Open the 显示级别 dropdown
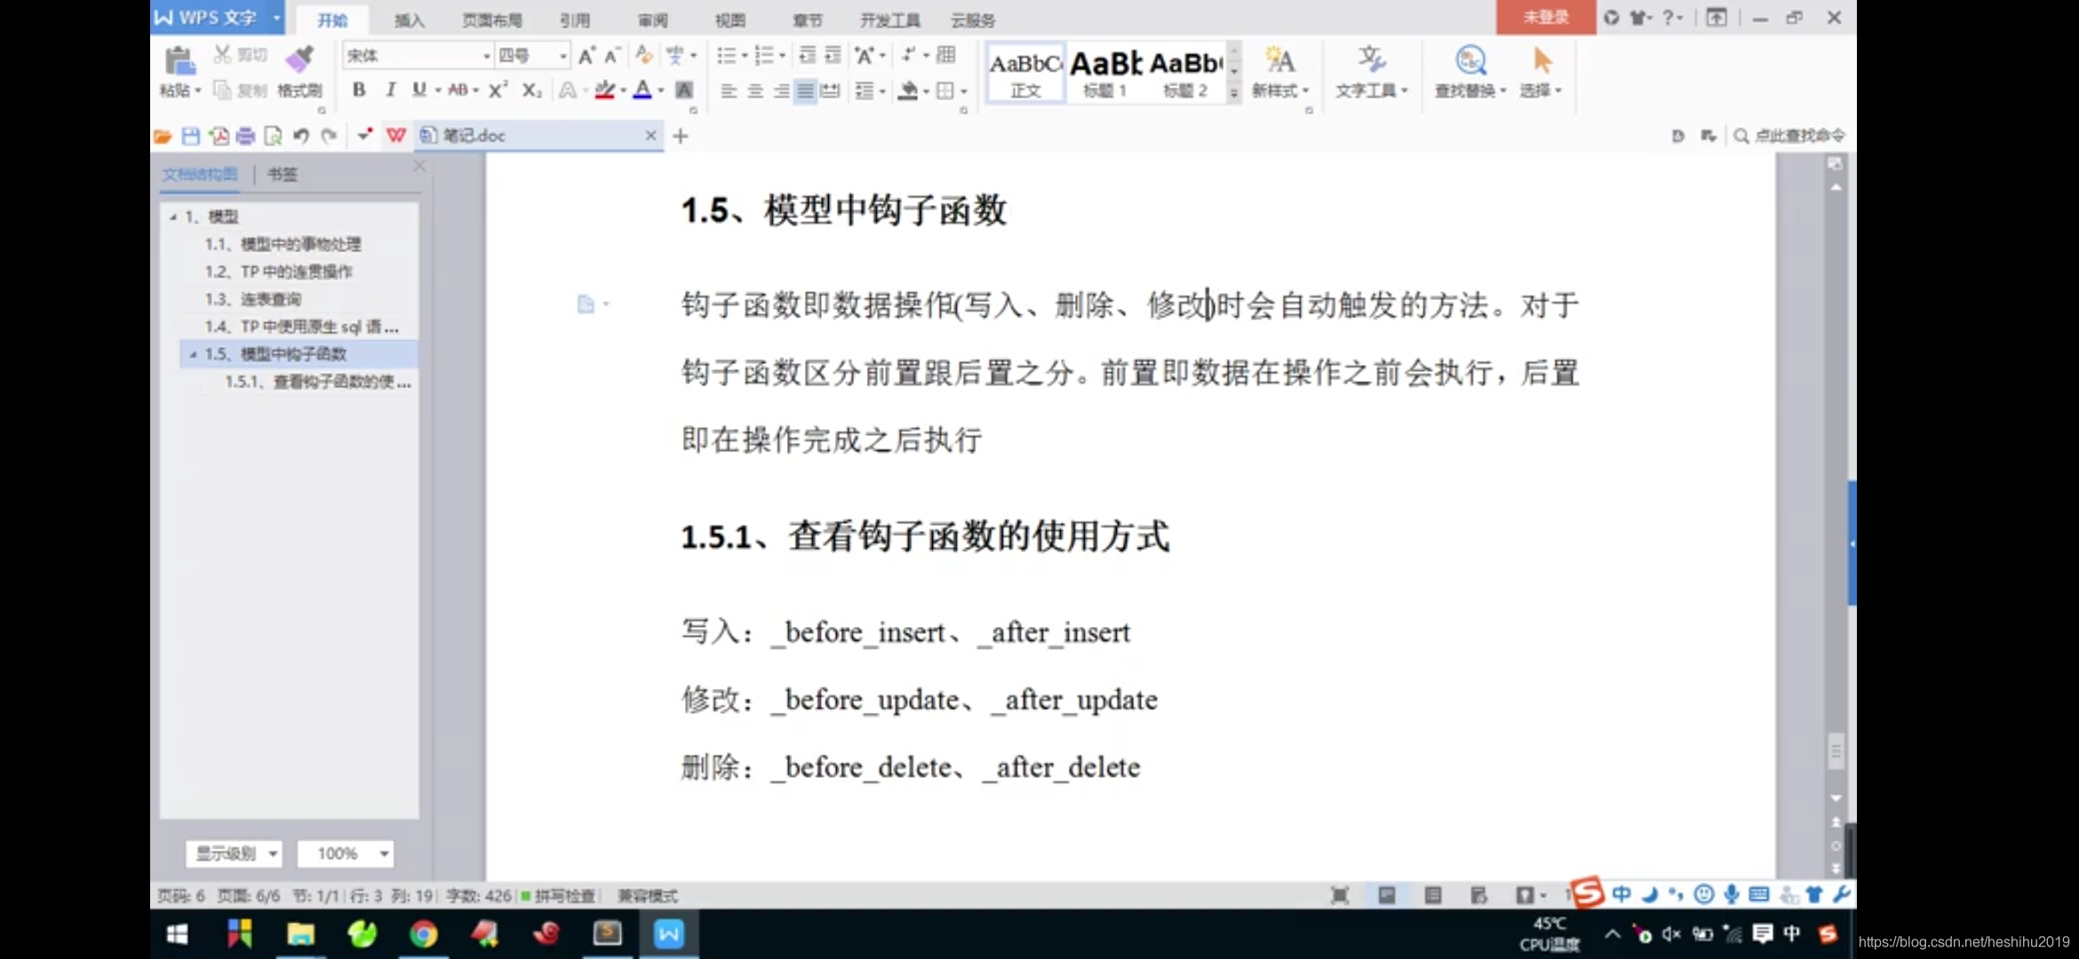The height and width of the screenshot is (959, 2079). click(235, 853)
